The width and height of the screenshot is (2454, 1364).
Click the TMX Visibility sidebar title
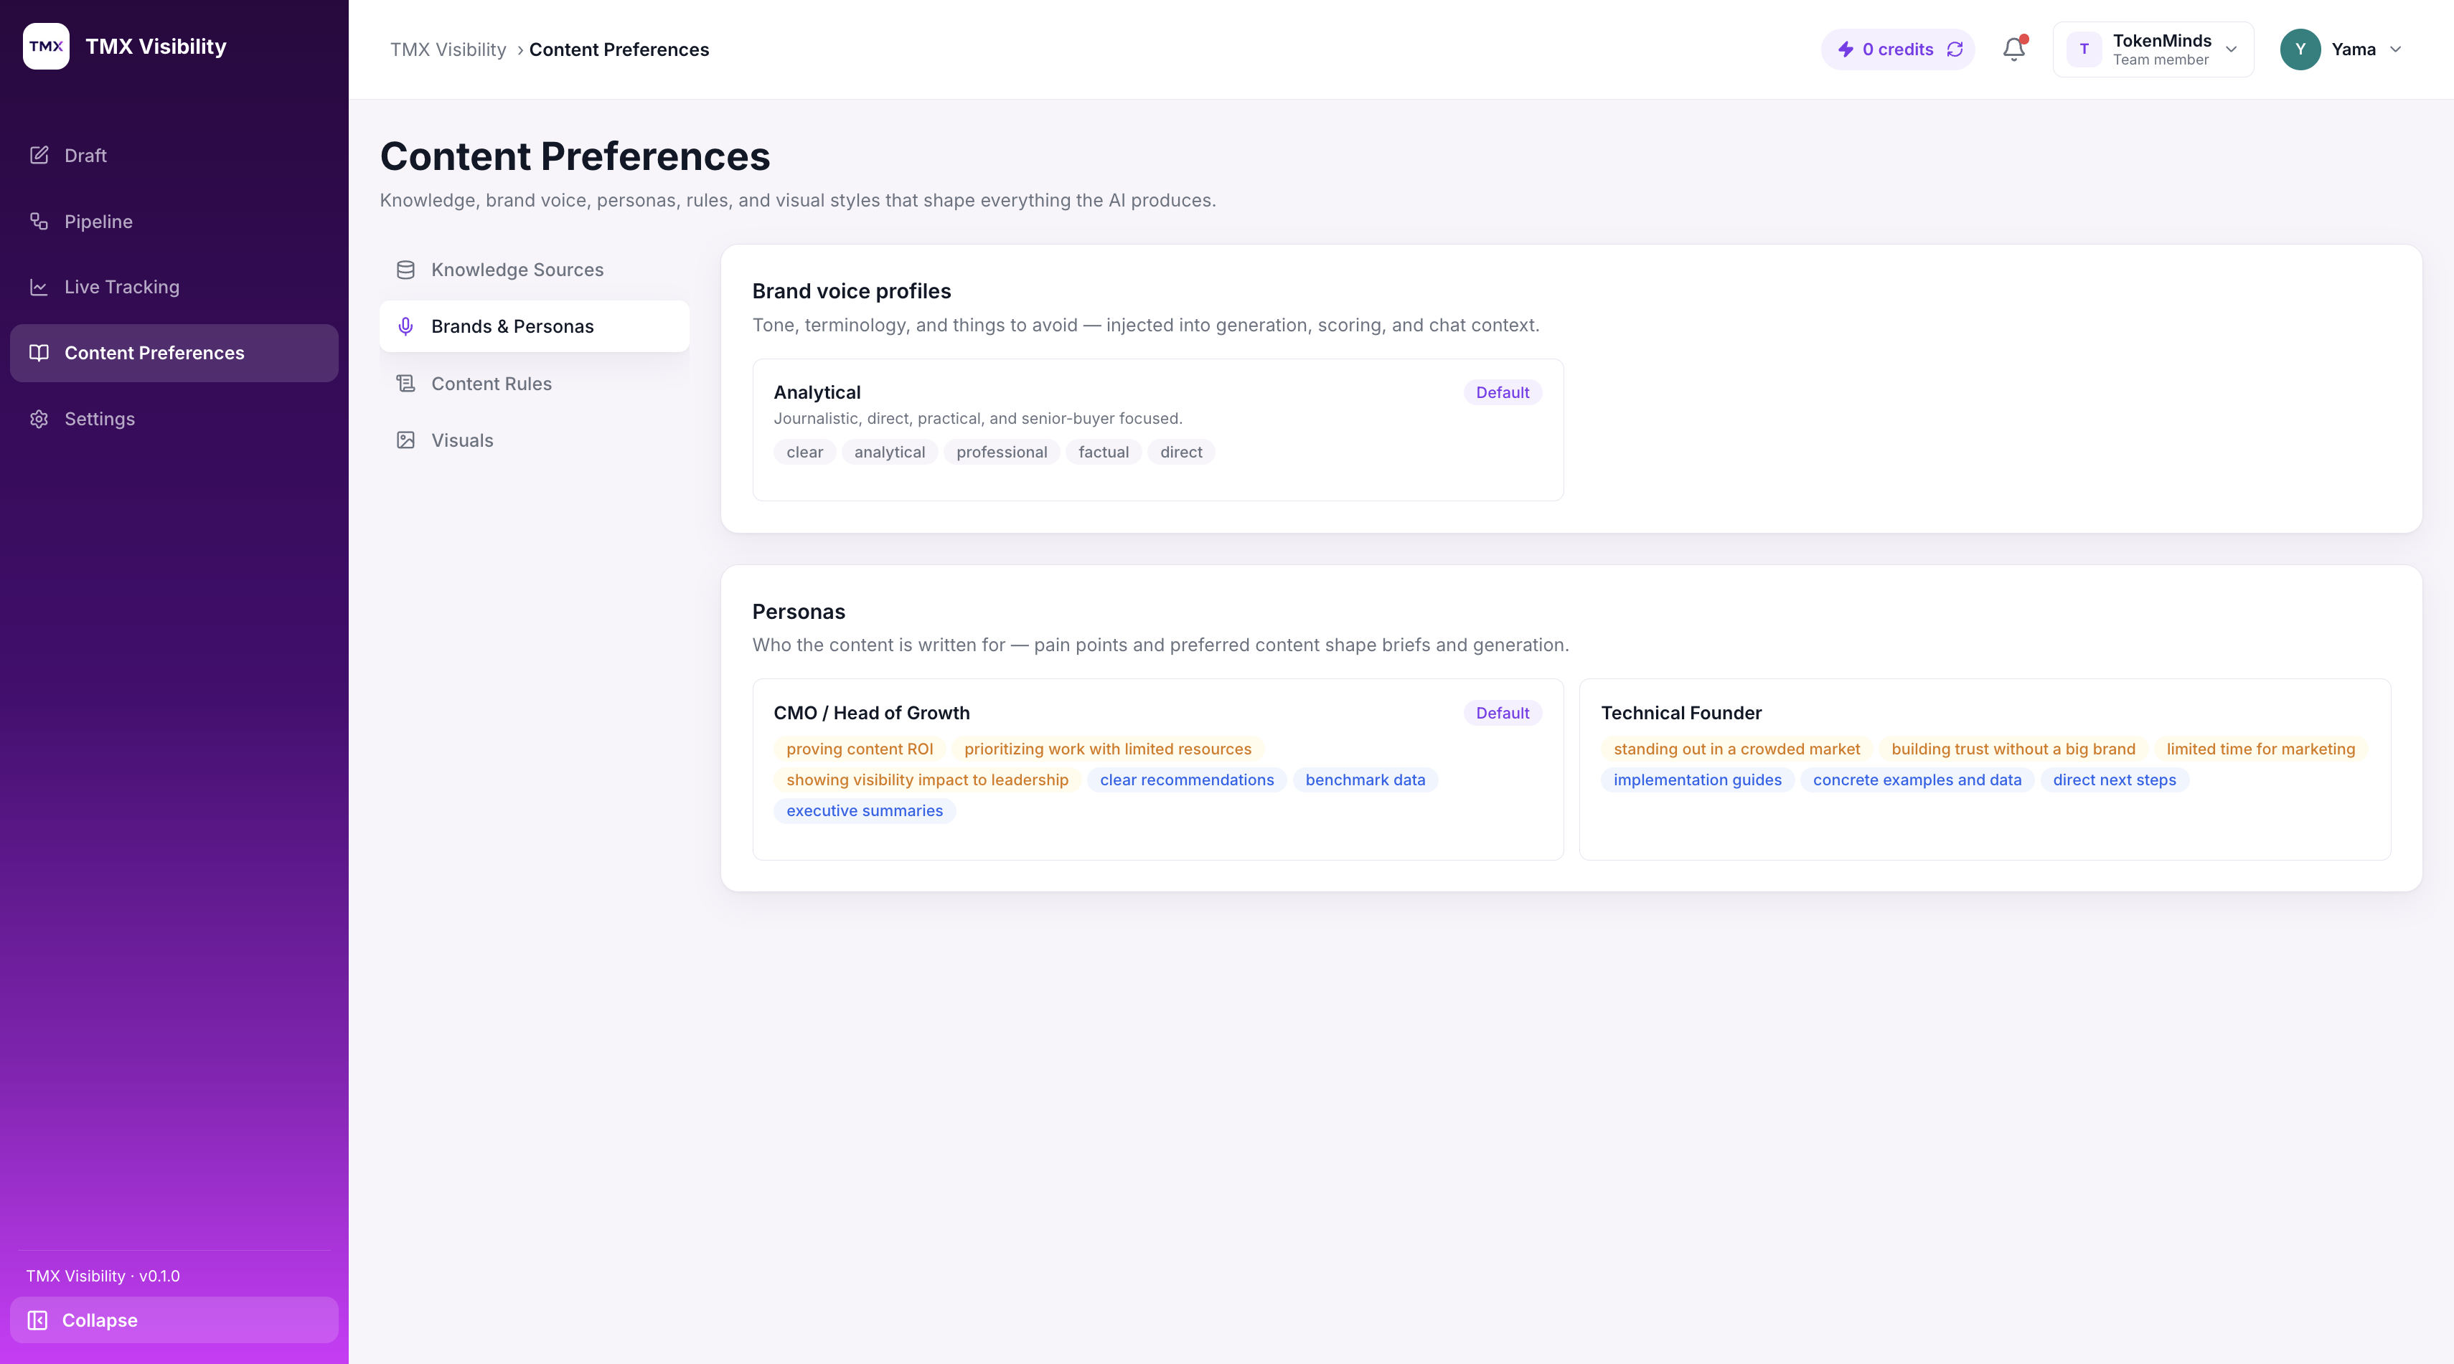click(156, 47)
